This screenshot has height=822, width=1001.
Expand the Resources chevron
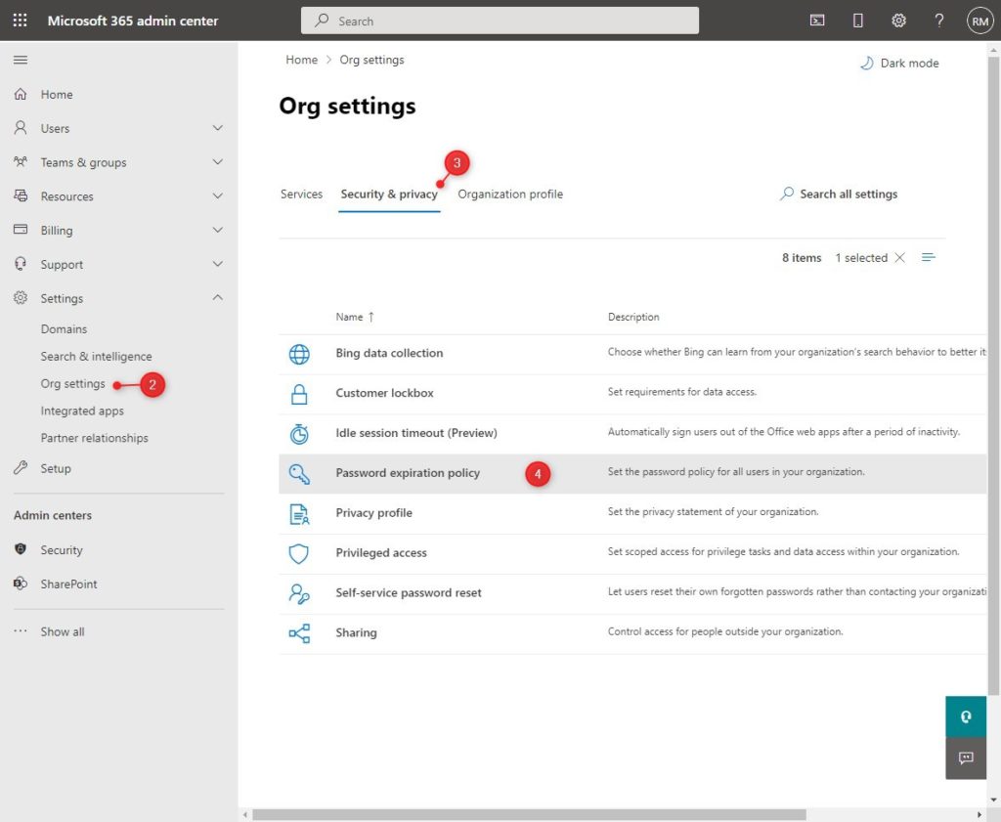click(218, 195)
